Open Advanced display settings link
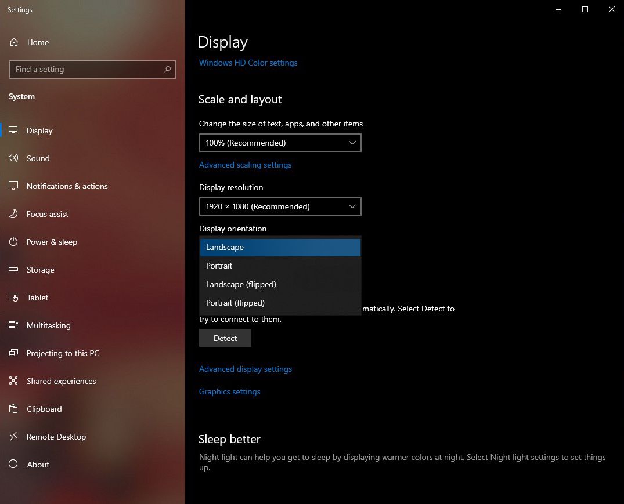The image size is (624, 504). coord(246,369)
